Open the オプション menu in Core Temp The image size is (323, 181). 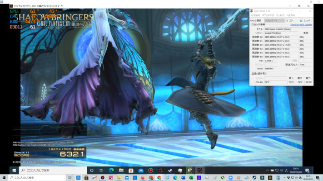click(x=268, y=15)
